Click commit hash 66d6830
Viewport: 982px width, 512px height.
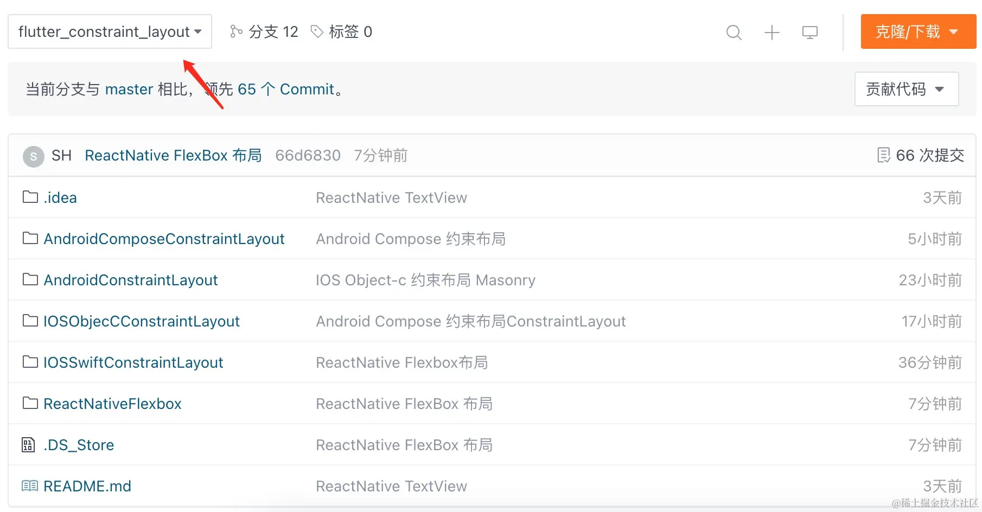[308, 156]
